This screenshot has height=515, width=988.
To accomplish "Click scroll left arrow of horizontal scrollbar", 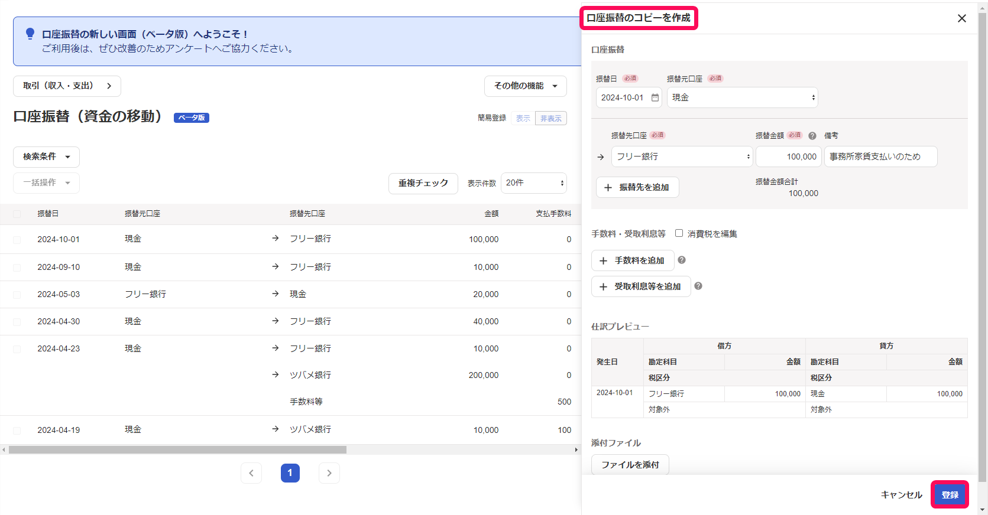I will [x=4, y=450].
